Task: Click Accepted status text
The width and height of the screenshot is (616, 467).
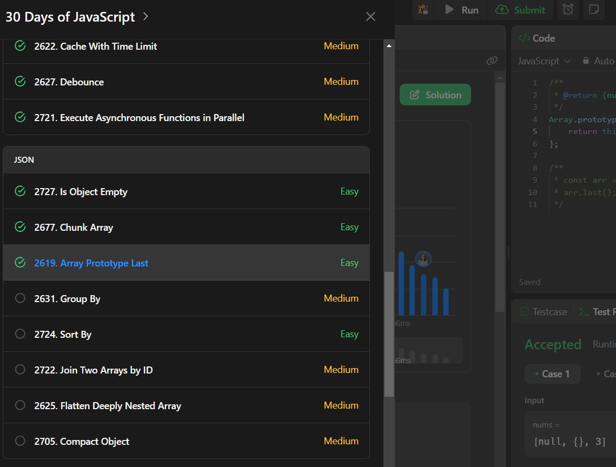Action: coord(553,344)
